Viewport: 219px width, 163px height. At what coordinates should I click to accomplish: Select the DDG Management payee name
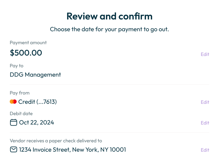35,75
